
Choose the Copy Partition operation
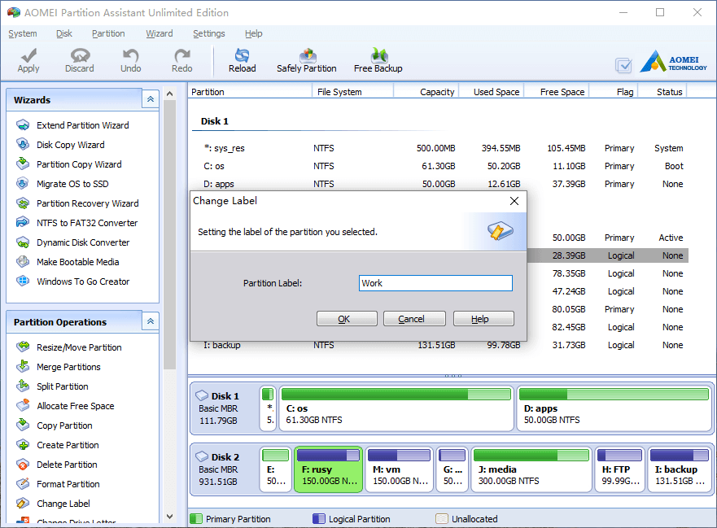(55, 425)
